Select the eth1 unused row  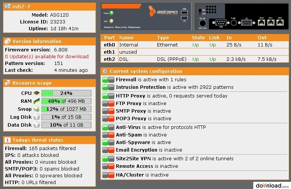[x=195, y=52]
